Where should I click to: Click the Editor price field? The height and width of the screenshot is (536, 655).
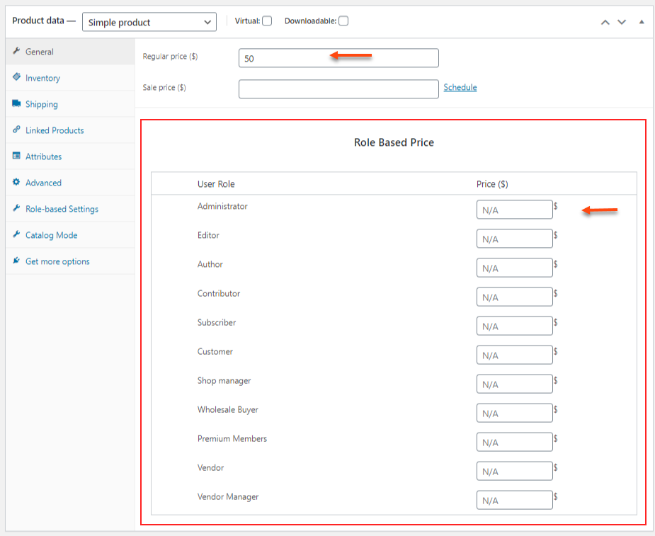tap(514, 239)
